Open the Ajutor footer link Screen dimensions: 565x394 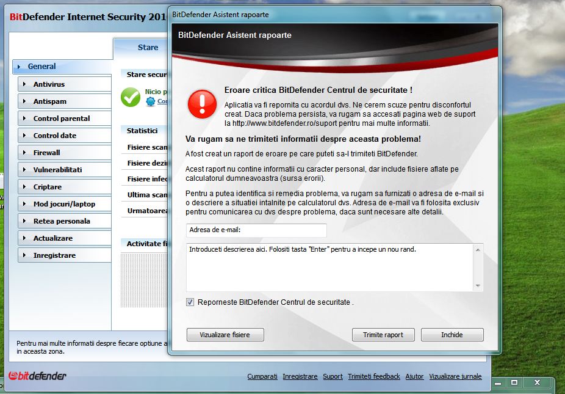[x=414, y=376]
